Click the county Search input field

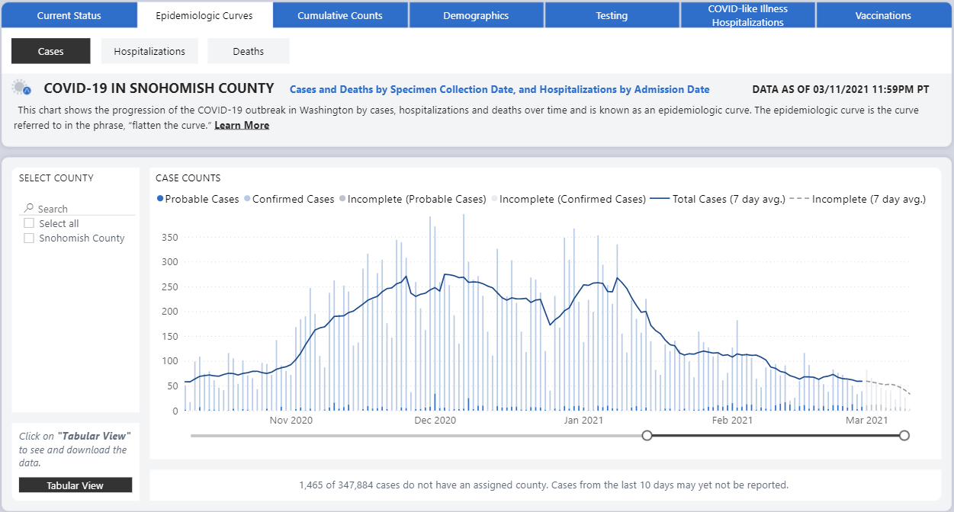(84, 208)
